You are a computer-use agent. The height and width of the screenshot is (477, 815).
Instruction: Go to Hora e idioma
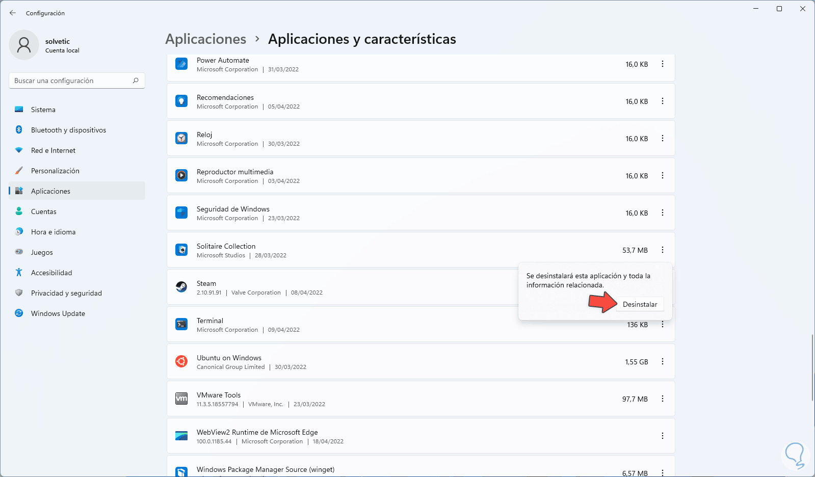[x=77, y=232]
